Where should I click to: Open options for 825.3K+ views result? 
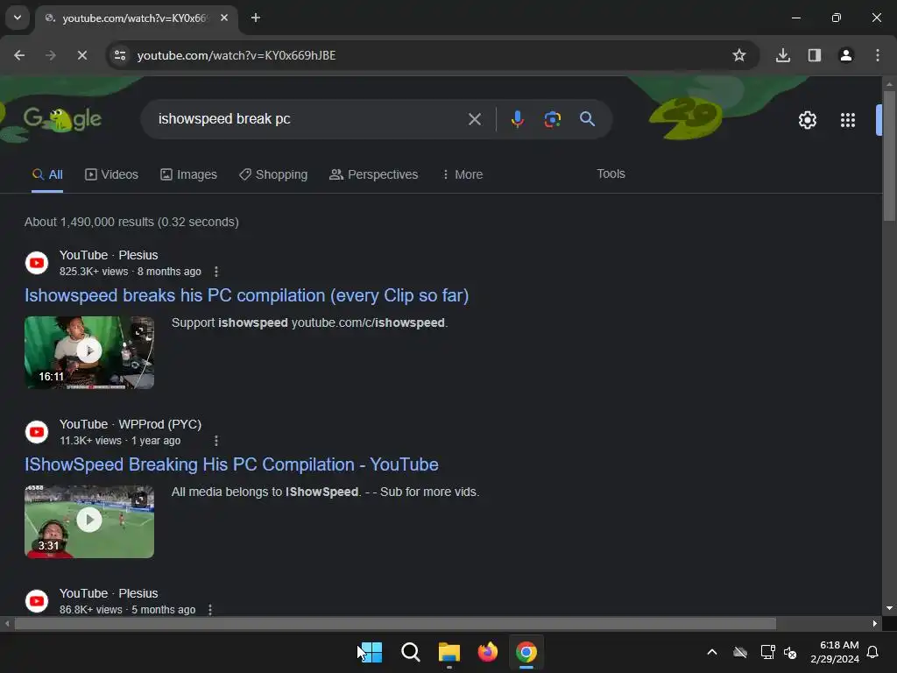(x=215, y=272)
